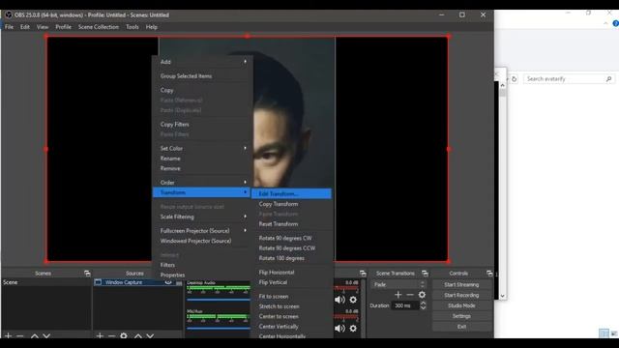This screenshot has width=619, height=348.
Task: Add a new source with the plus icon
Action: [x=100, y=335]
